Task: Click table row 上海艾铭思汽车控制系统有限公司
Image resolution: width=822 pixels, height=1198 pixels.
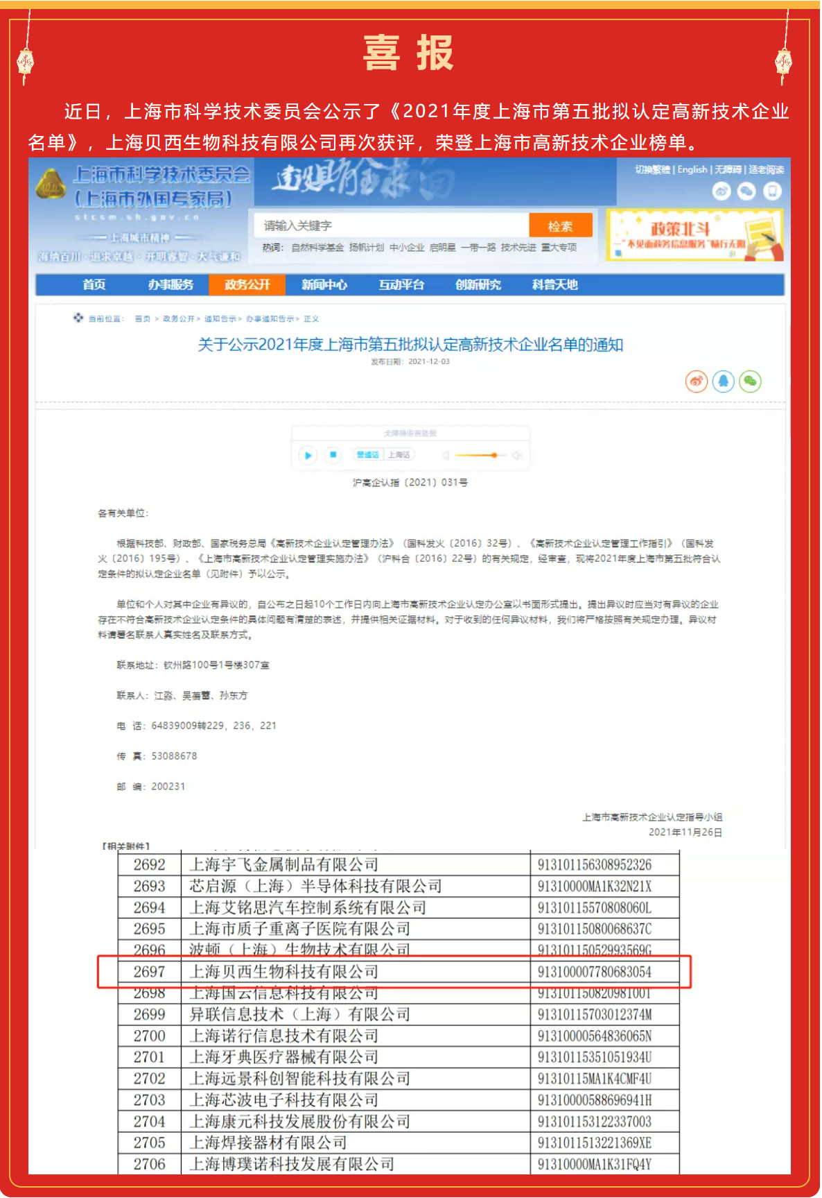Action: coord(399,908)
